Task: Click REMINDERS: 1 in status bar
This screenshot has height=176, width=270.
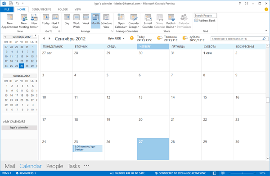Action: [x=26, y=173]
